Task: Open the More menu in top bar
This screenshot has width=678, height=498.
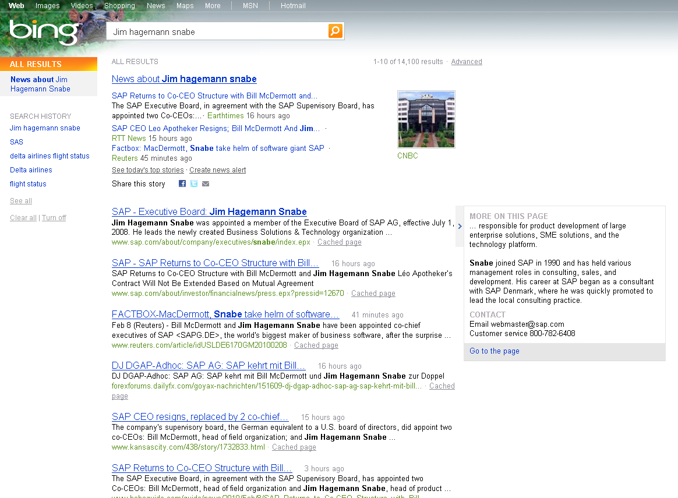Action: click(x=213, y=6)
